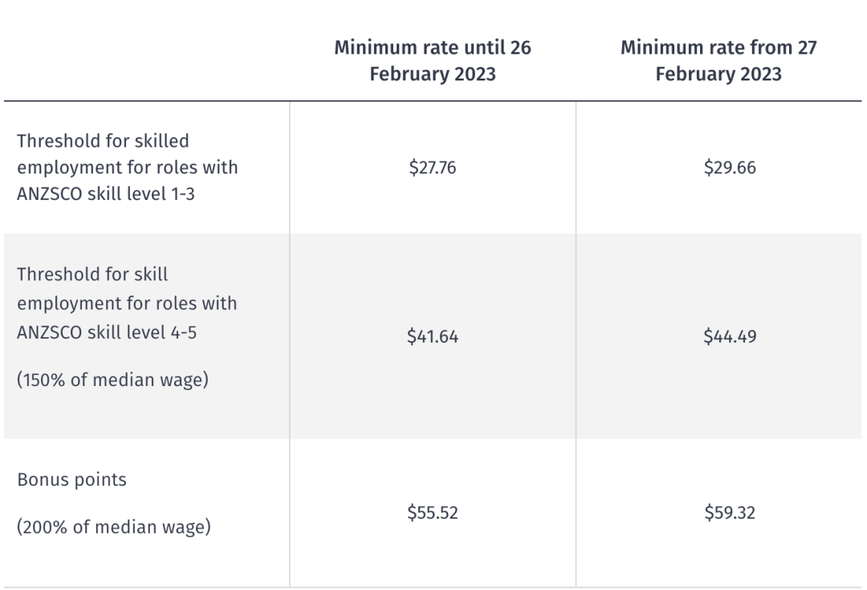The width and height of the screenshot is (867, 590).
Task: Click "employment for roles with" in first row
Action: [127, 168]
